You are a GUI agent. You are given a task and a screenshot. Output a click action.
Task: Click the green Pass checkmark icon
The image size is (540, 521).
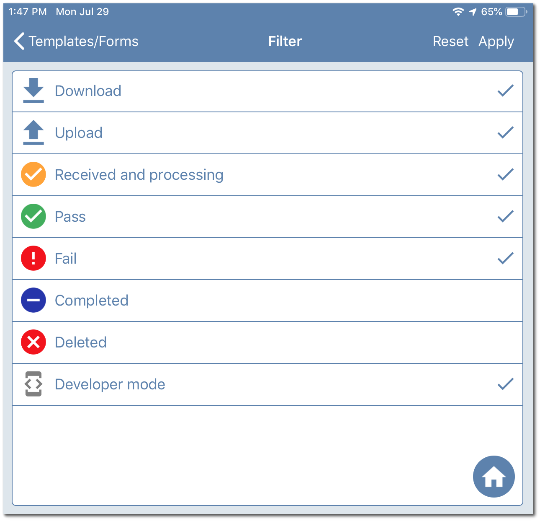(33, 216)
